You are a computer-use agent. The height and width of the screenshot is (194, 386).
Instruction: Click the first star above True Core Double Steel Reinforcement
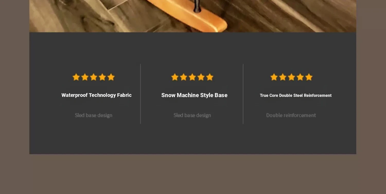(x=274, y=77)
